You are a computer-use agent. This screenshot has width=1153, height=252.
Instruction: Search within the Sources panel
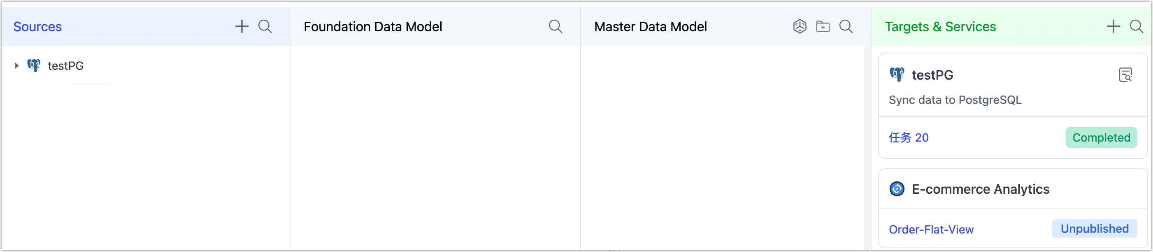pyautogui.click(x=265, y=26)
